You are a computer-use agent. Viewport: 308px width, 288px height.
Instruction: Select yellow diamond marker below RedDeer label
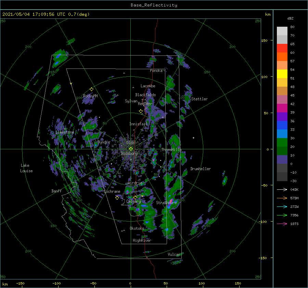[141, 111]
